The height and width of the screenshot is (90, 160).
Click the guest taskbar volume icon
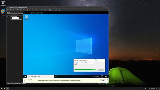click(x=98, y=76)
